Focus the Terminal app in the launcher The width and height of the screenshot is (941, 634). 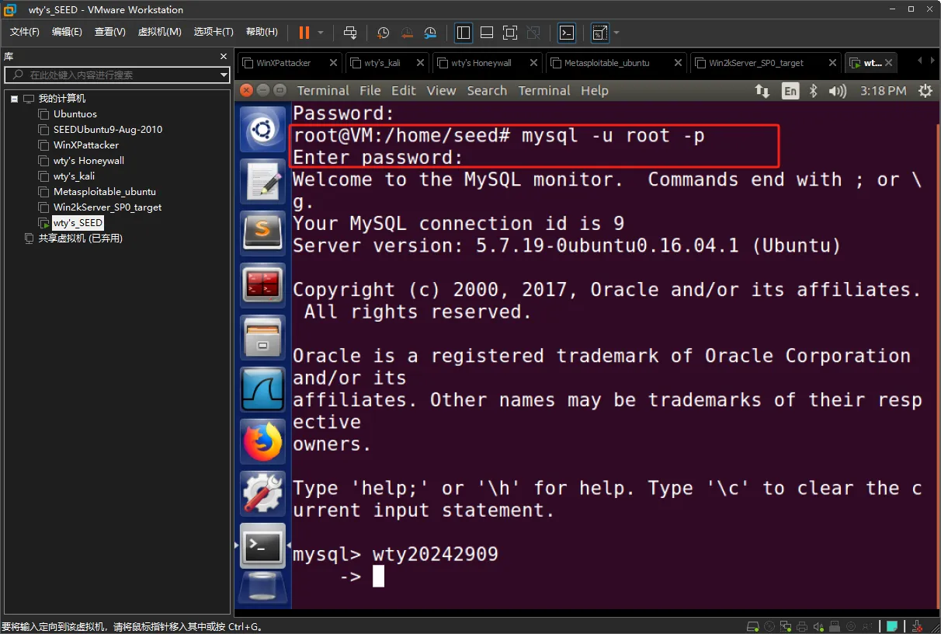pos(263,545)
